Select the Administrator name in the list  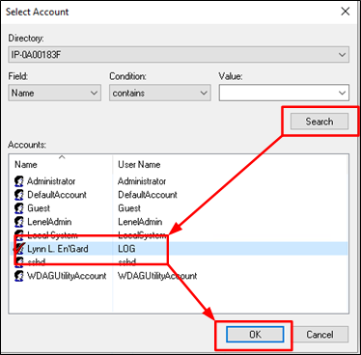click(x=51, y=181)
